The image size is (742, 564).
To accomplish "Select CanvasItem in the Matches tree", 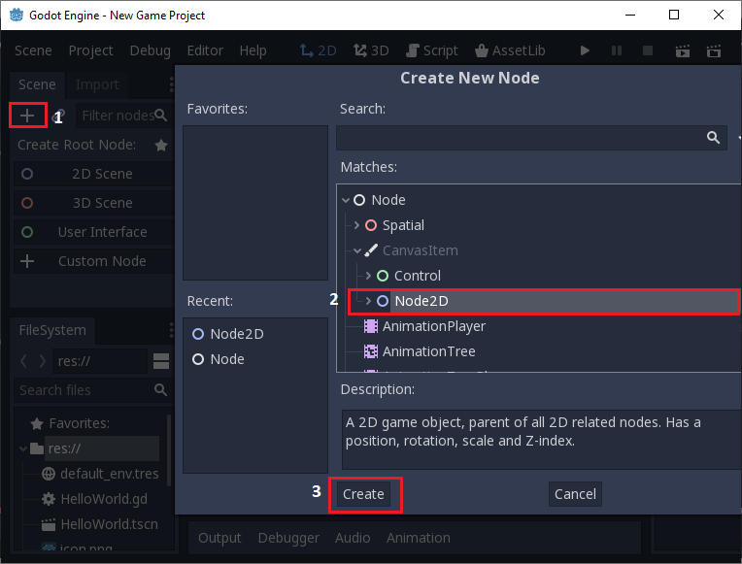I will click(x=421, y=250).
